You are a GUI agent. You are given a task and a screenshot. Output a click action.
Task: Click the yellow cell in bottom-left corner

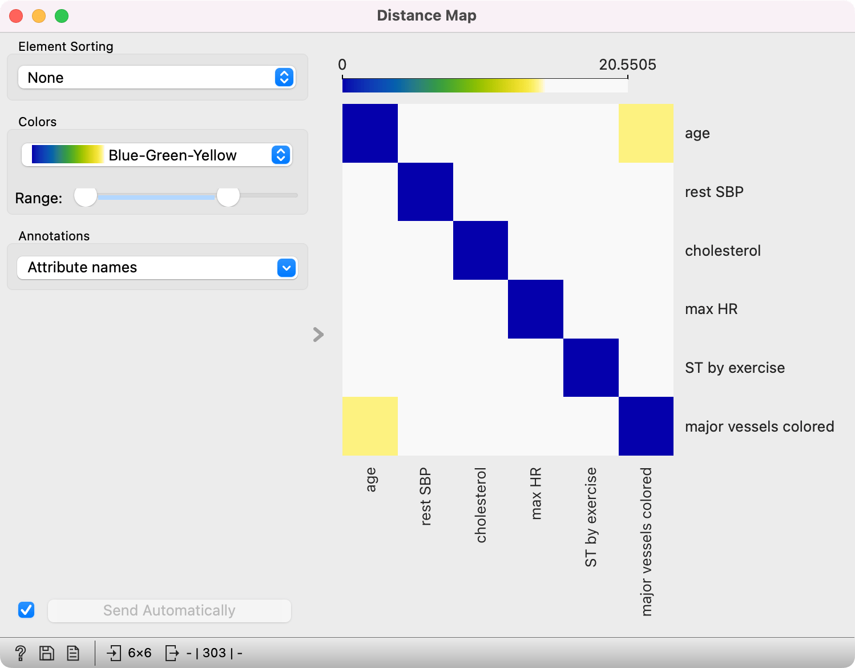point(370,426)
